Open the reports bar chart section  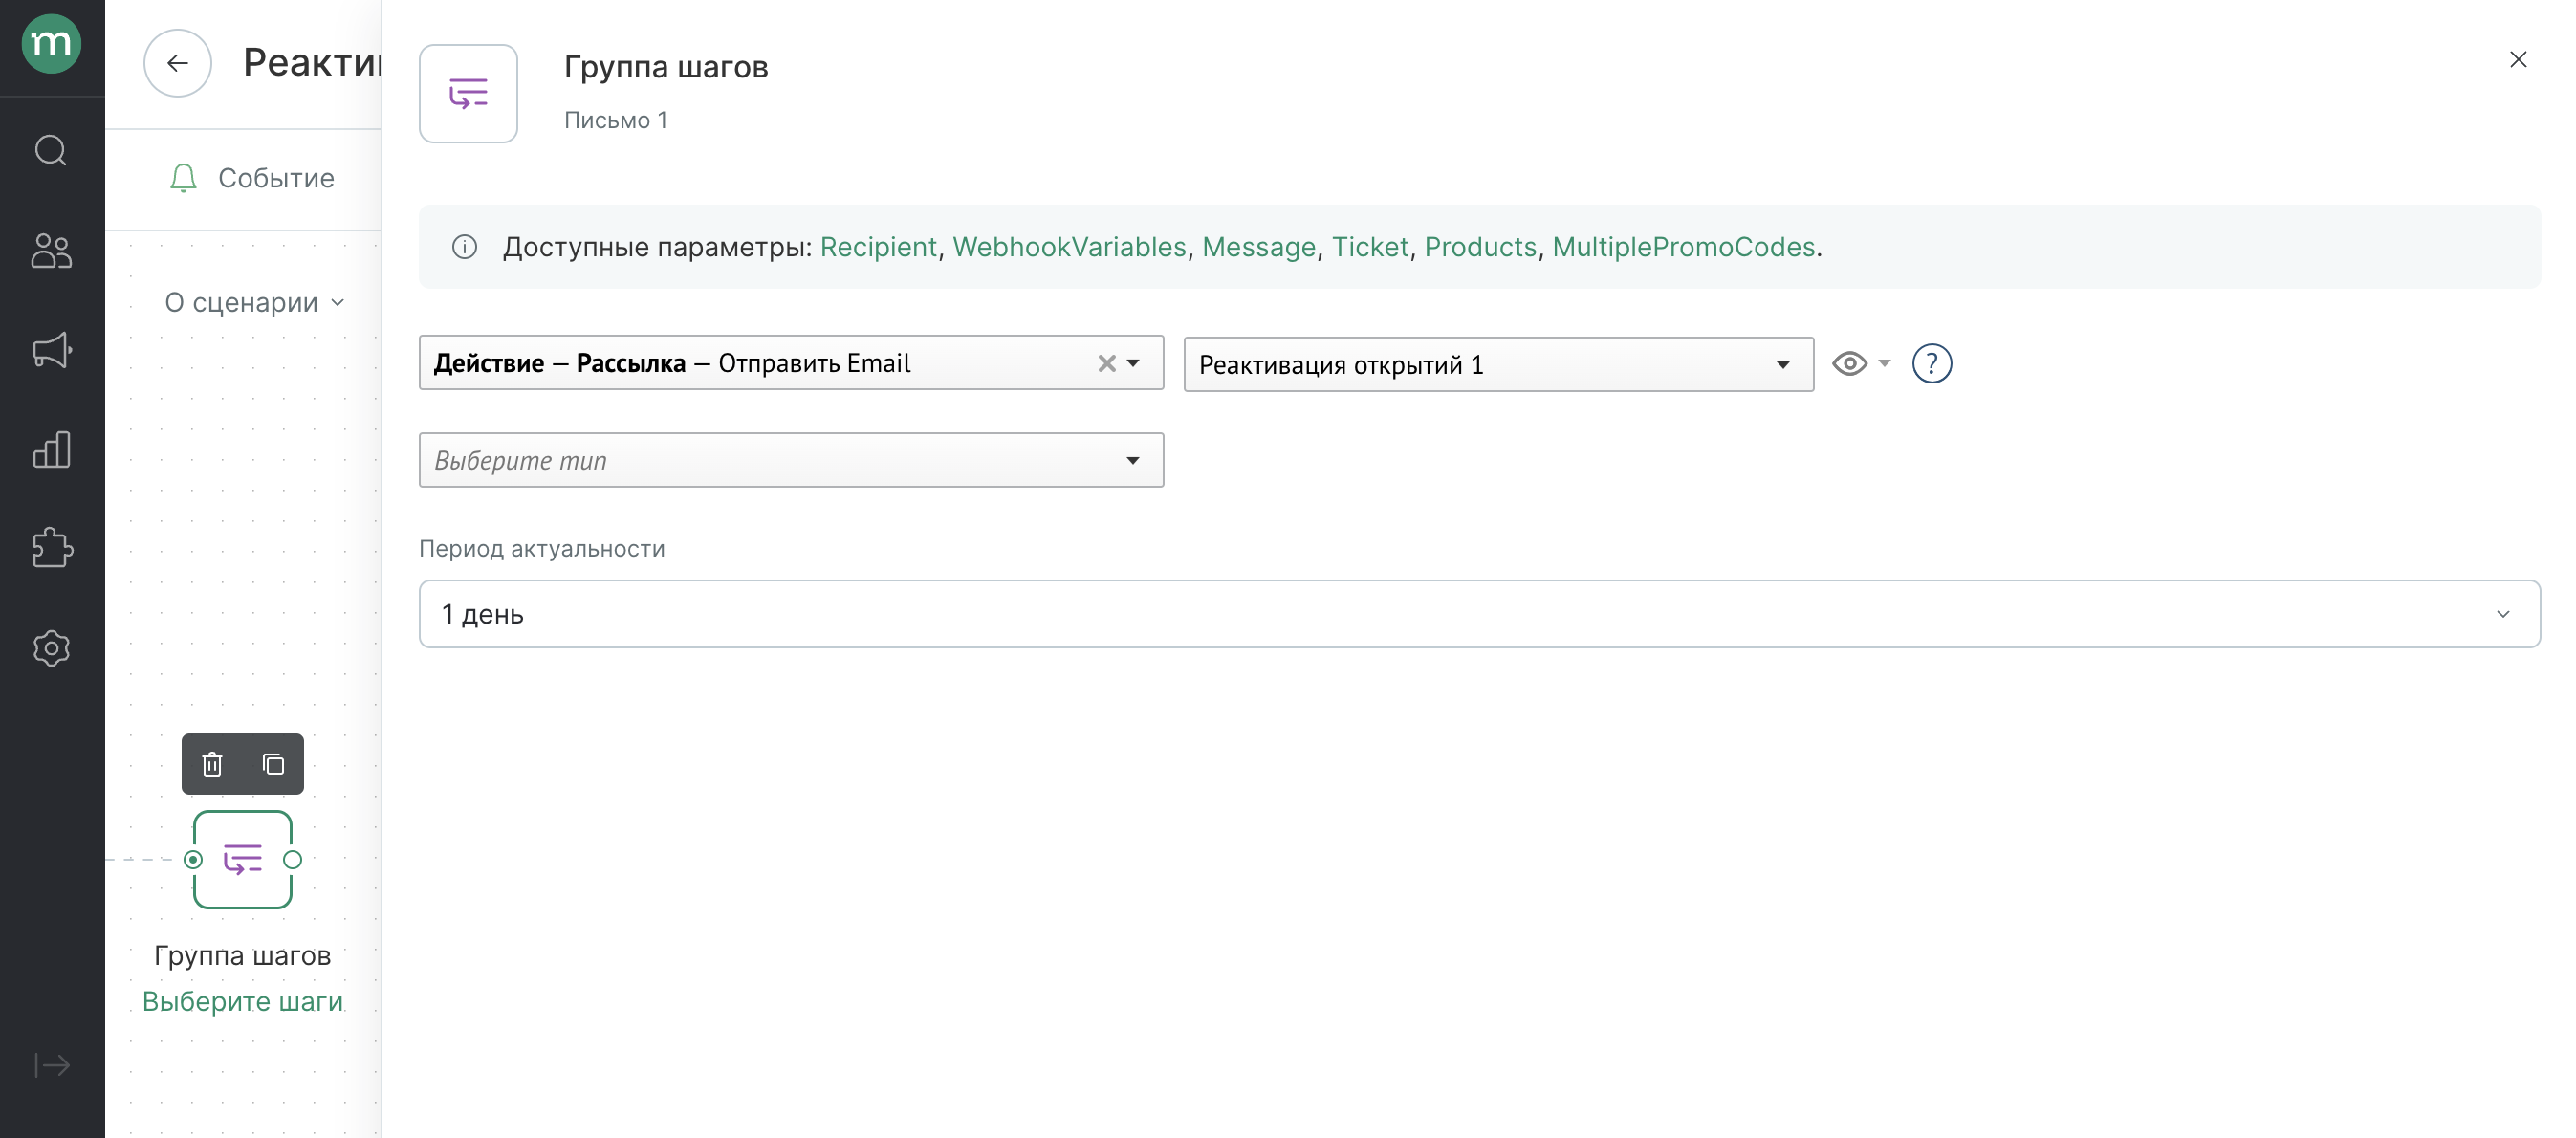point(51,450)
